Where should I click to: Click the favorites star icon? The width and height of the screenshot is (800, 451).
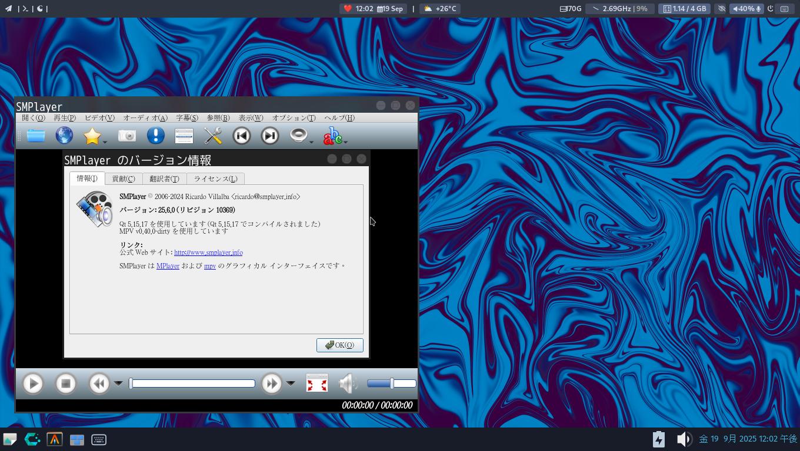pyautogui.click(x=92, y=136)
